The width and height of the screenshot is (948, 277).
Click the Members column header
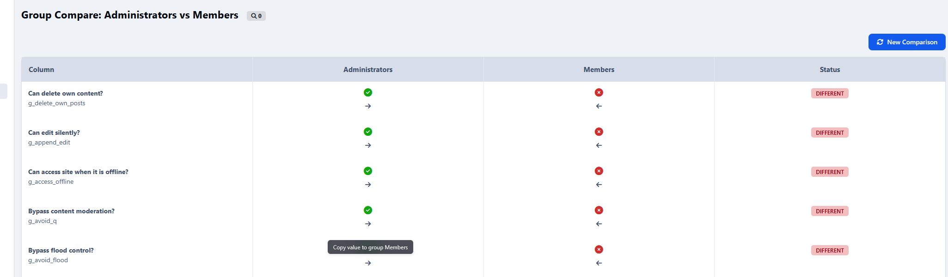point(599,70)
